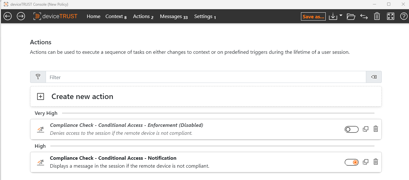This screenshot has width=409, height=180.
Task: Clear the filter with backspace icon
Action: pyautogui.click(x=374, y=77)
